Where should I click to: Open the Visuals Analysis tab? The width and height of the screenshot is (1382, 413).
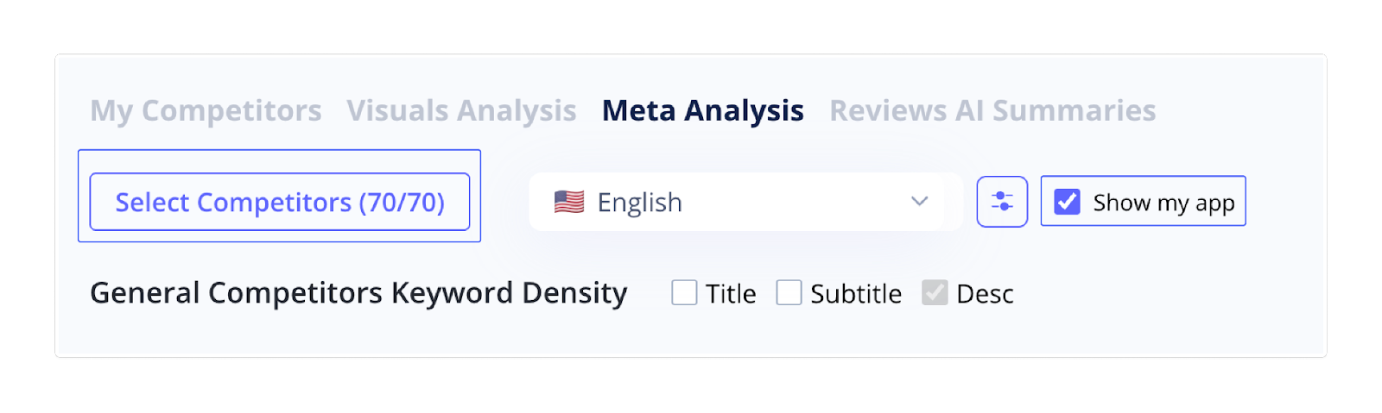click(x=461, y=110)
